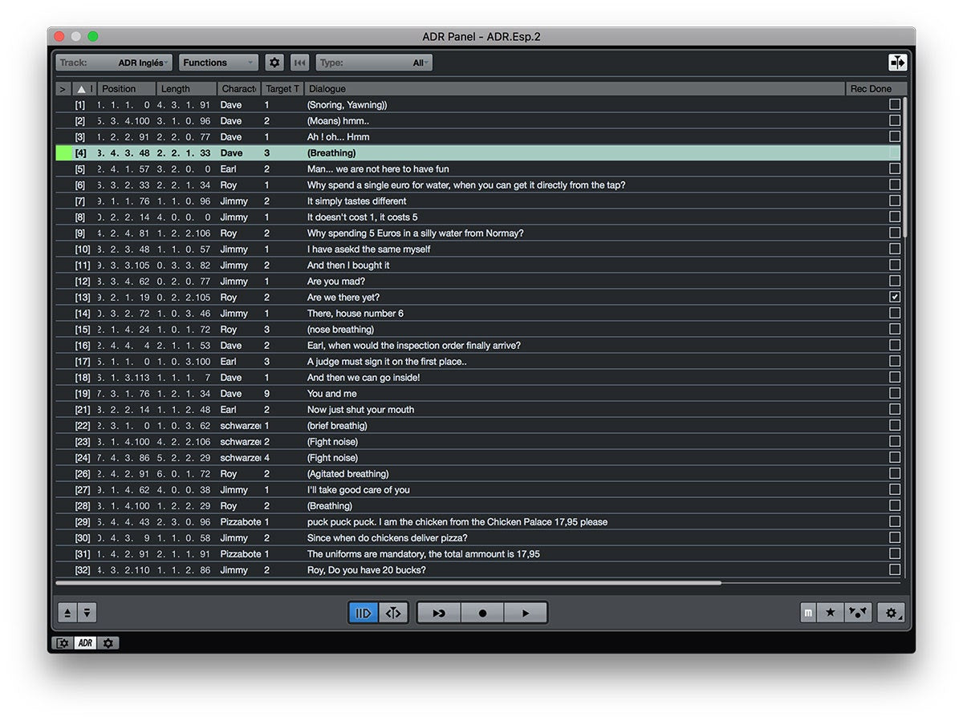Viewport: 963px width, 721px height.
Task: Click the 'm' button in bottom toolbar
Action: [x=808, y=613]
